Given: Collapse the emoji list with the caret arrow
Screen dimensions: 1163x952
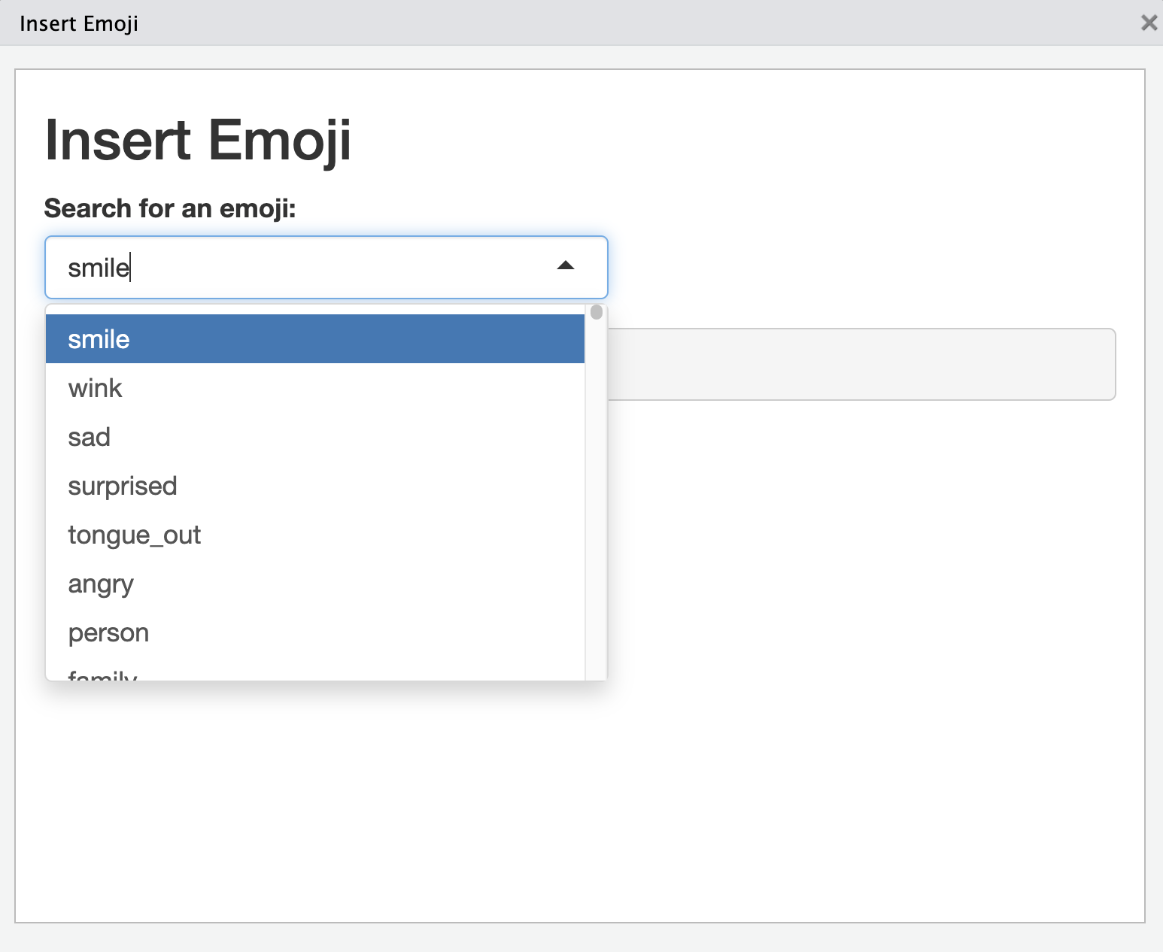Looking at the screenshot, I should [x=566, y=266].
